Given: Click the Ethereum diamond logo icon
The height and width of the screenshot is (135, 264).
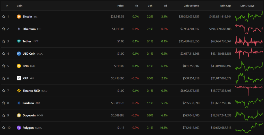Looking at the screenshot, I should (19, 29).
